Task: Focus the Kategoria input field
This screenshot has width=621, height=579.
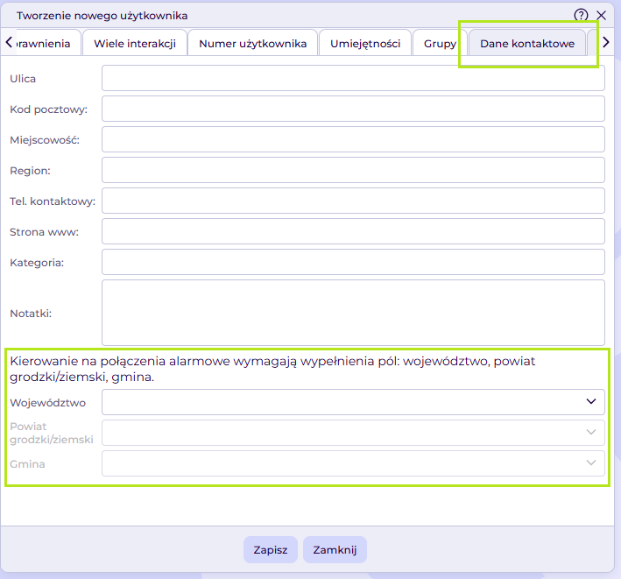Action: coord(353,262)
